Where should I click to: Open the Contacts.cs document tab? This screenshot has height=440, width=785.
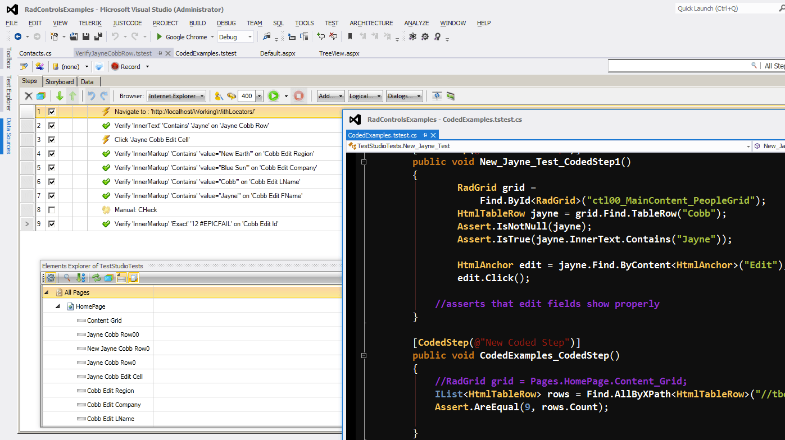[35, 53]
